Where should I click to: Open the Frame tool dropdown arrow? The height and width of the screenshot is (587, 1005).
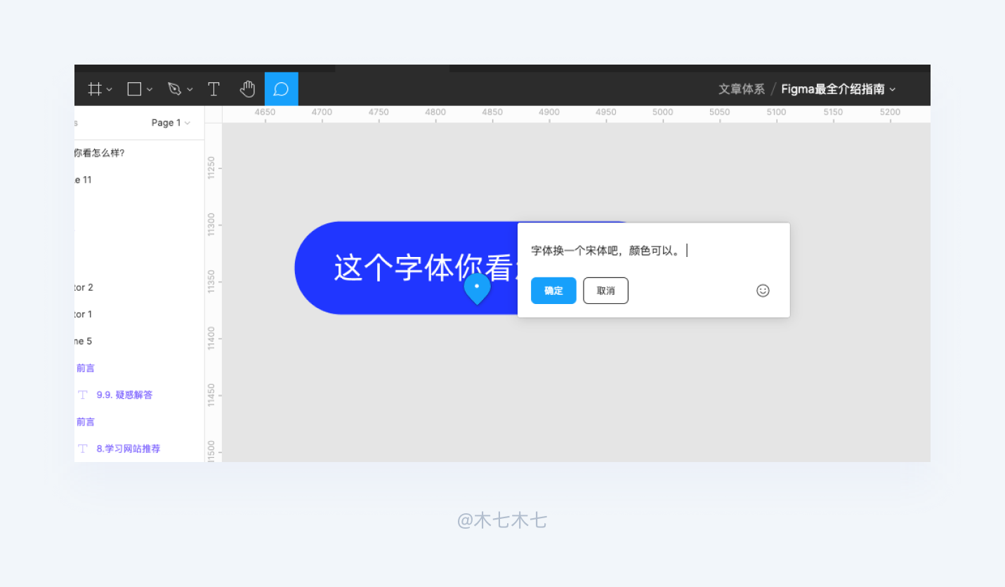110,90
